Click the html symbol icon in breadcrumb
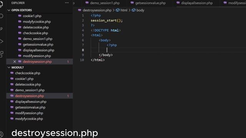 click(118, 10)
